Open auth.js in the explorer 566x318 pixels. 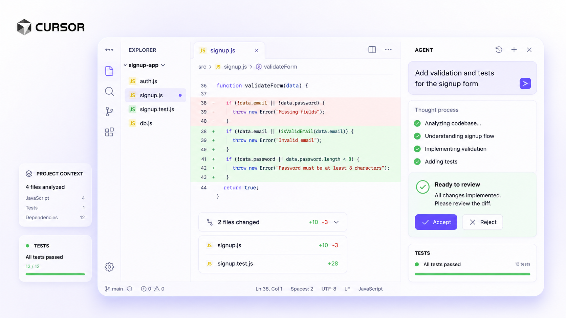tap(155, 81)
